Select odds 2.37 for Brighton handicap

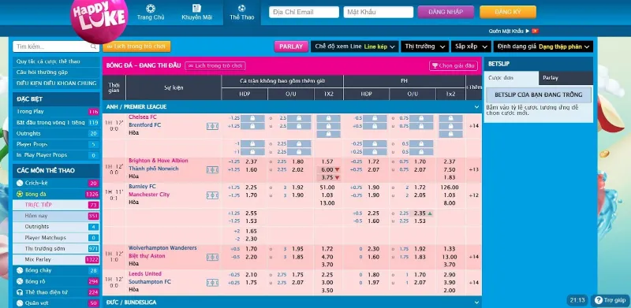point(251,161)
